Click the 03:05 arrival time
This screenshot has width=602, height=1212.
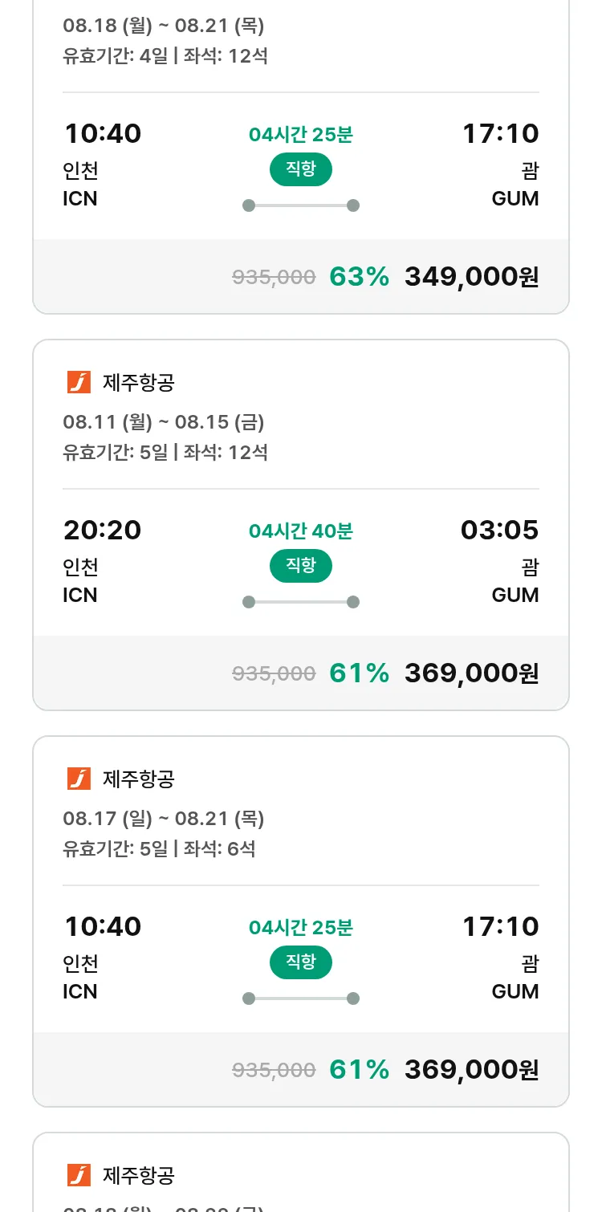pyautogui.click(x=499, y=530)
